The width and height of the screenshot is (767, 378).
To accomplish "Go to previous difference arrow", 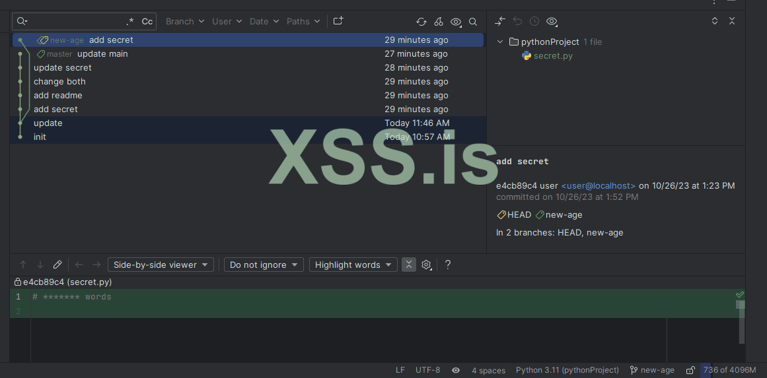I will (23, 265).
